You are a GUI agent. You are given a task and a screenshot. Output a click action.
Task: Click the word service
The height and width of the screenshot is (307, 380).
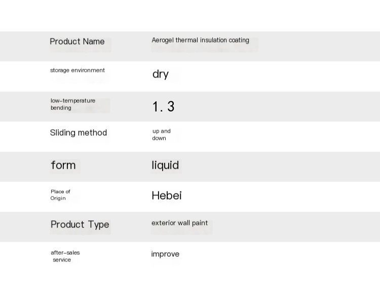pos(62,260)
